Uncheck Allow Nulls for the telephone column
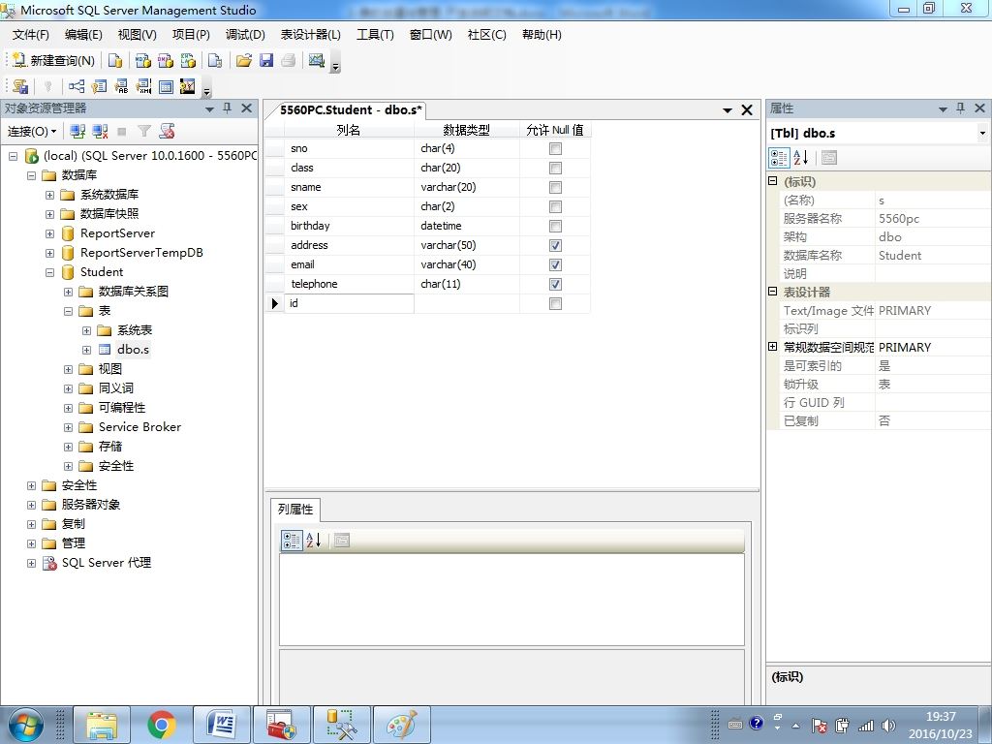 (555, 285)
